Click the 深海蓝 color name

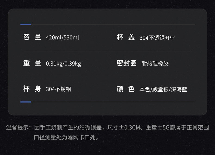click(179, 89)
